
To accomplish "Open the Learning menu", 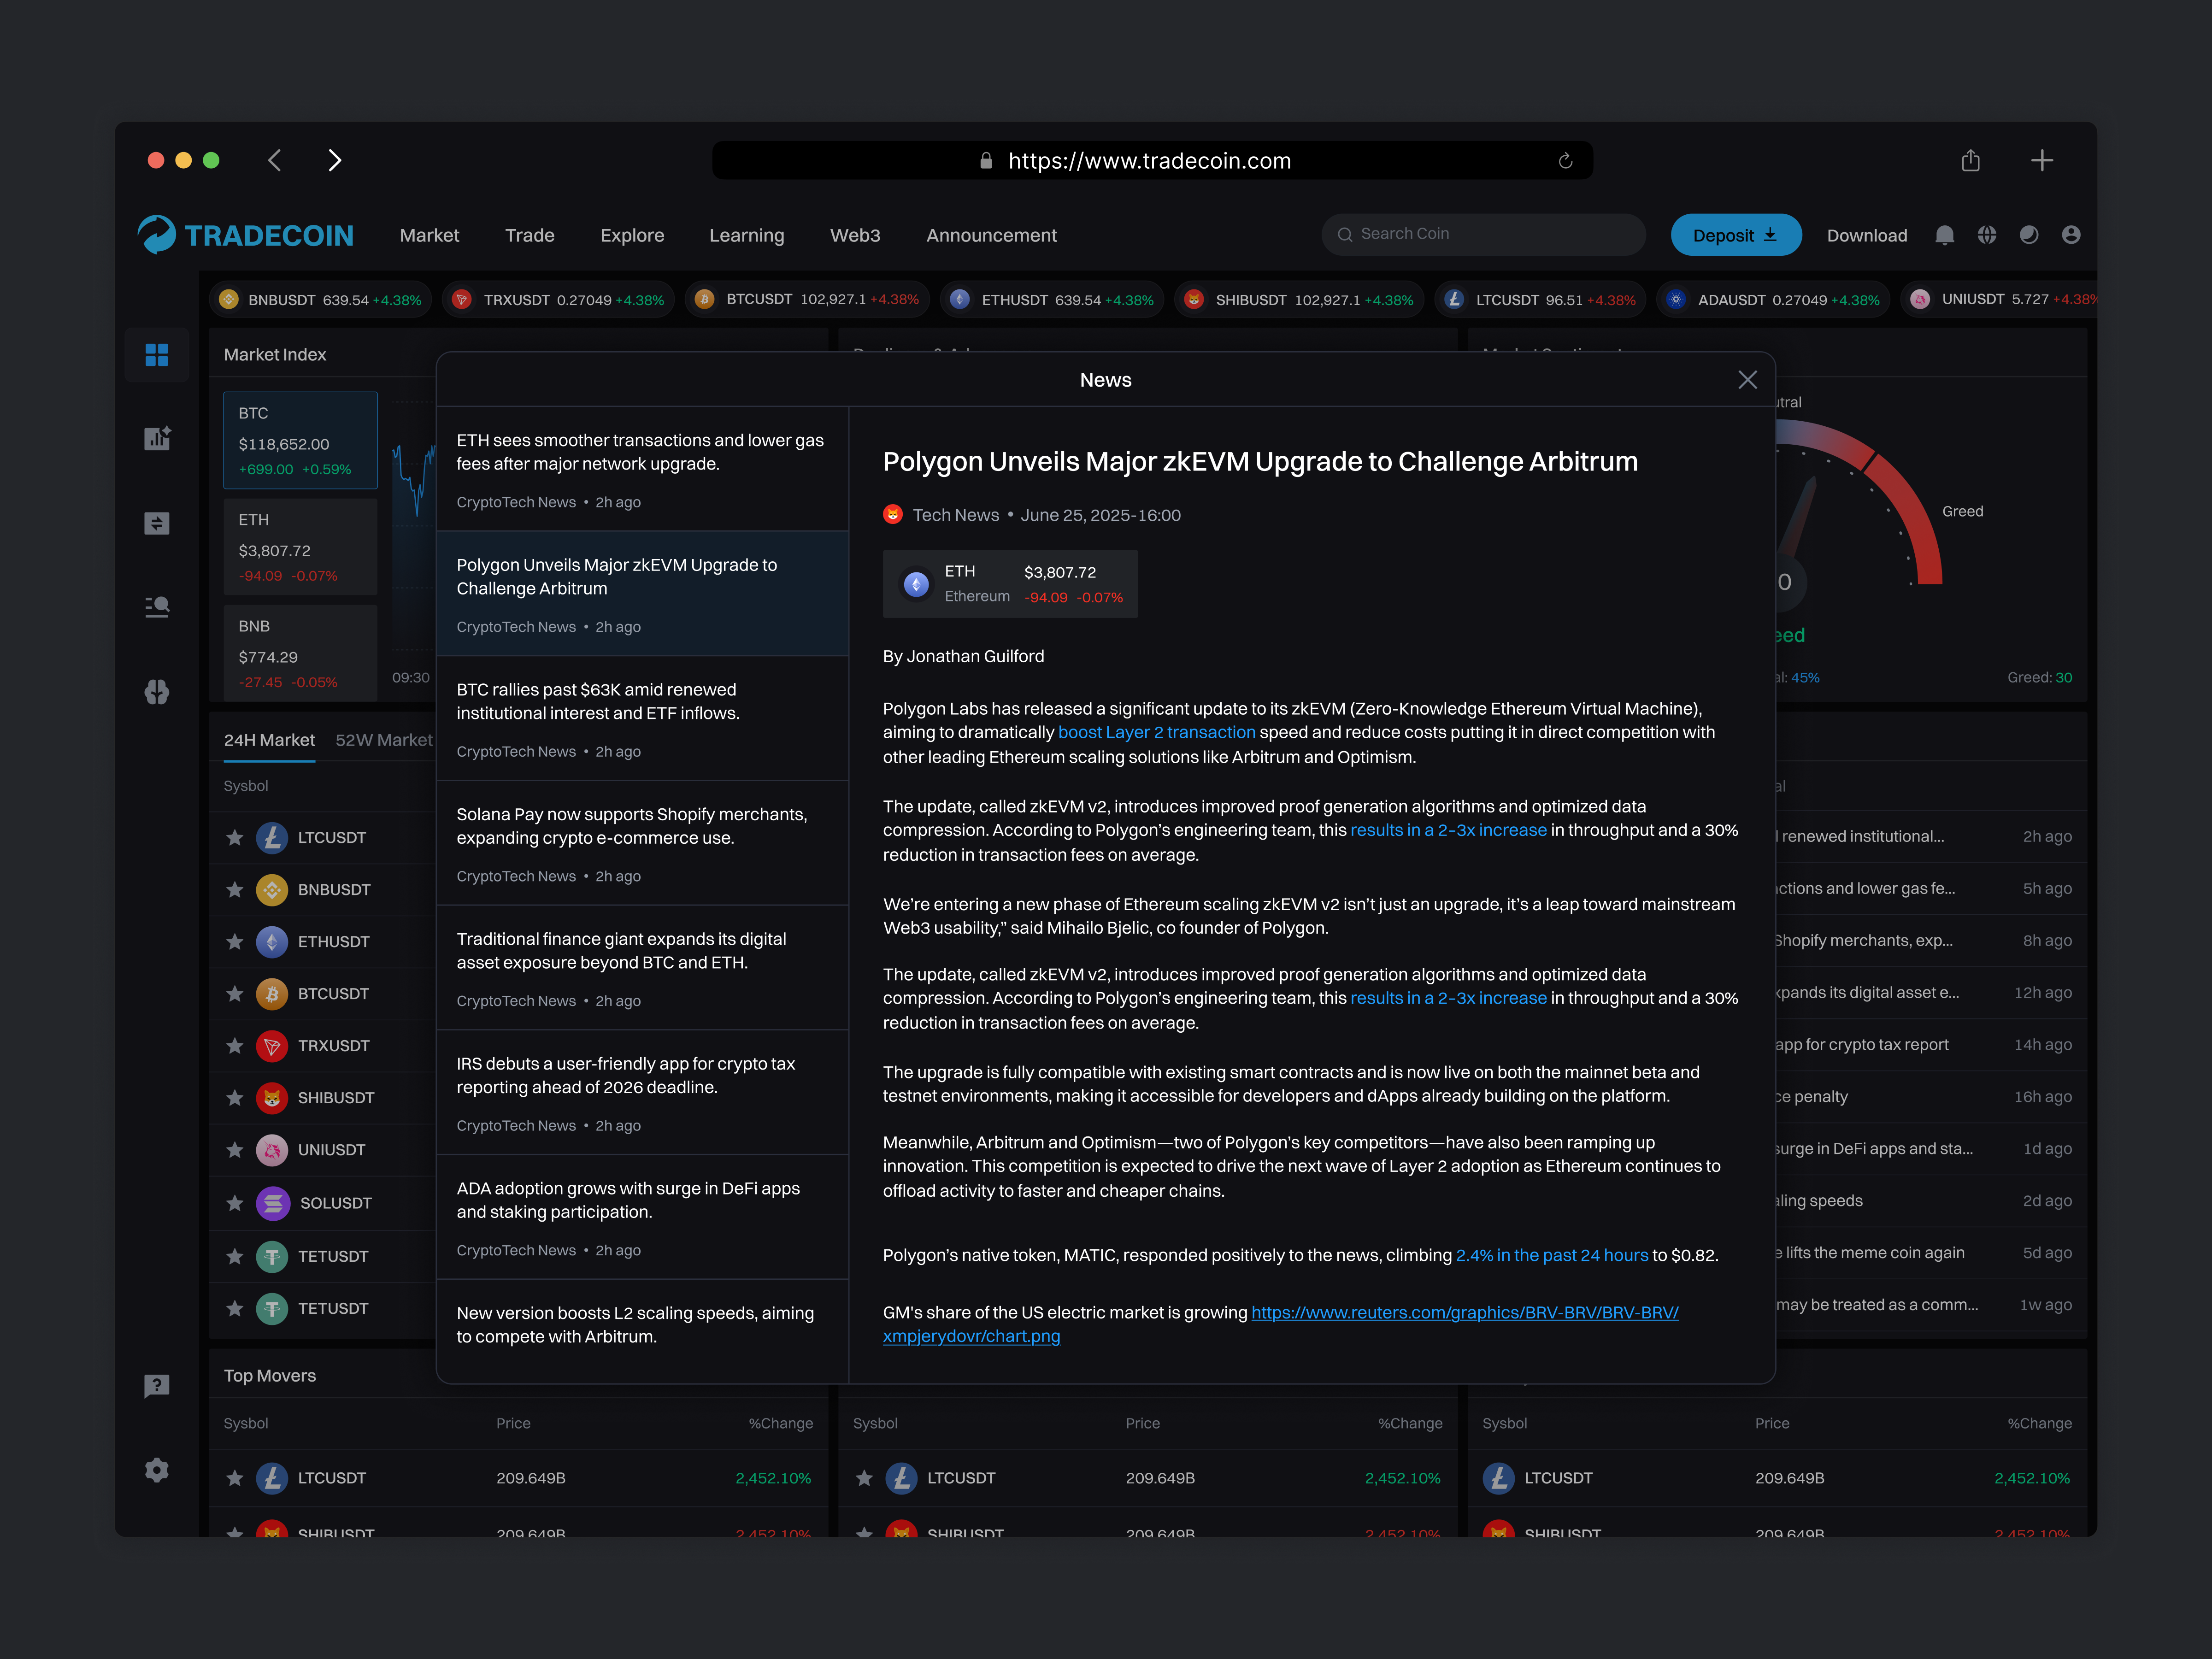I will pos(746,236).
